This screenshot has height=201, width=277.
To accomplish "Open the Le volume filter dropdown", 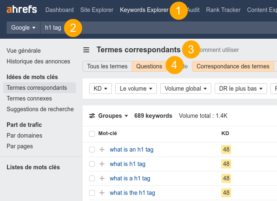I will 136,89.
